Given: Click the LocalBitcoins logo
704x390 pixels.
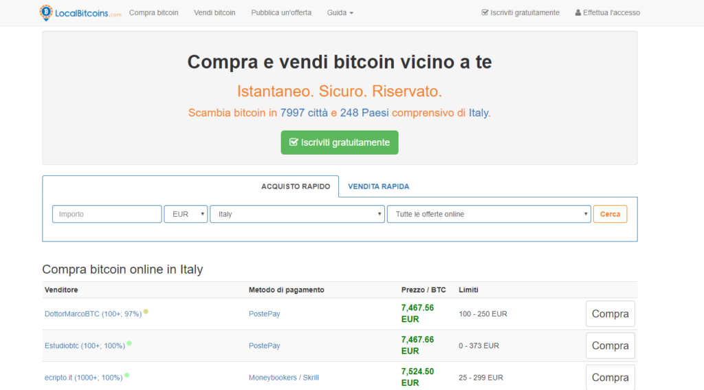Looking at the screenshot, I should click(80, 12).
